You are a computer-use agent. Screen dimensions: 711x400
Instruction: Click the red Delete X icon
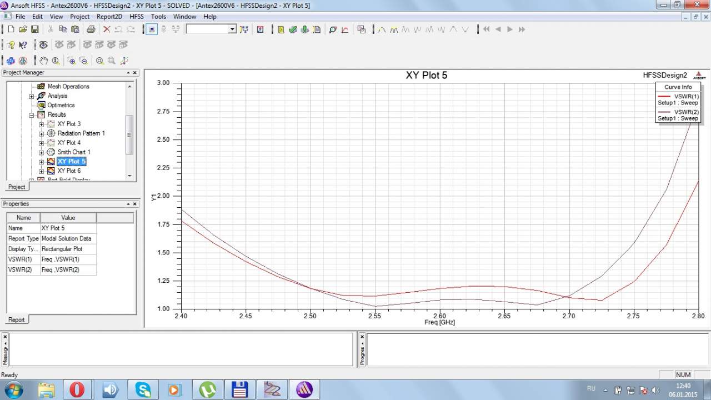107,29
